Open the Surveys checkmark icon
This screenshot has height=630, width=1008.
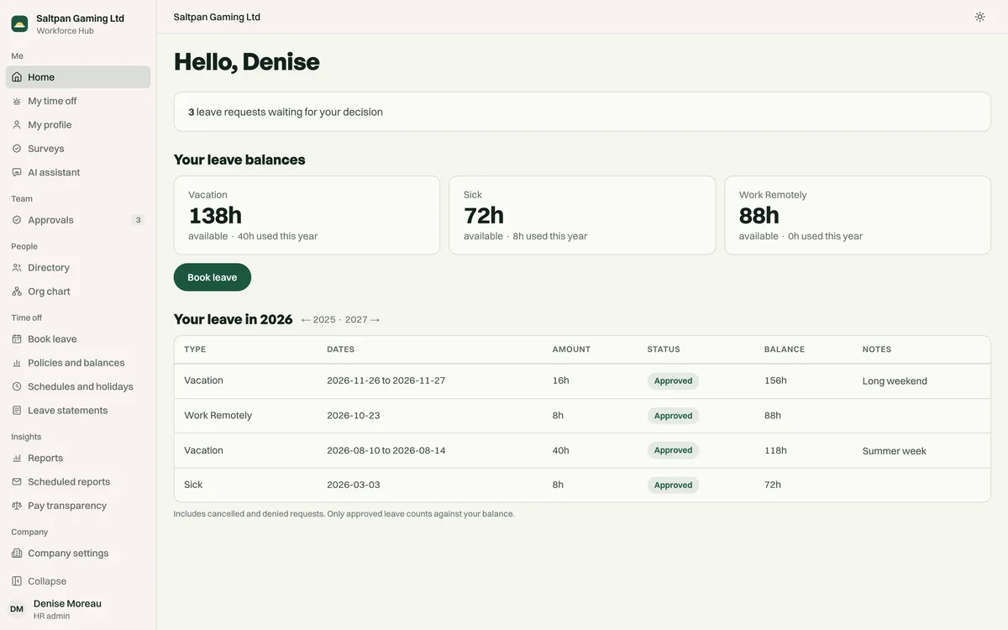pyautogui.click(x=17, y=149)
